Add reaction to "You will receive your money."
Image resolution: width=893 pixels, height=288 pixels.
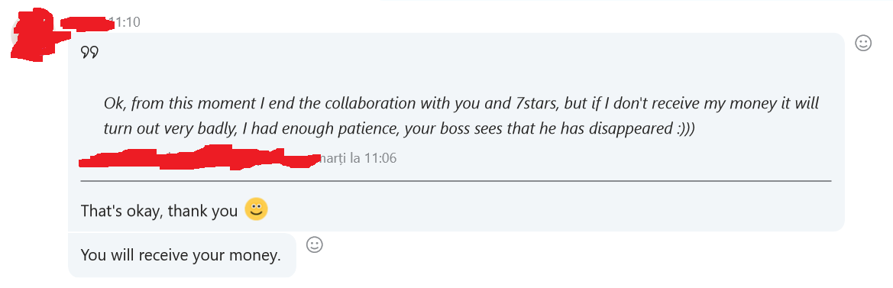(315, 244)
